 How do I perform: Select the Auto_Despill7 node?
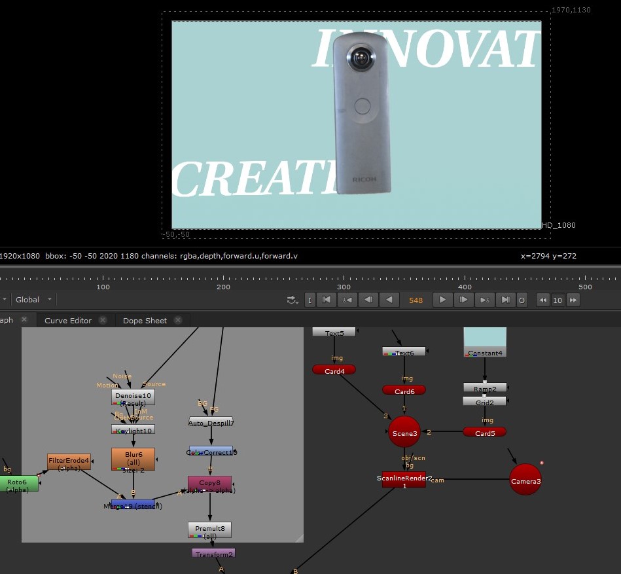pyautogui.click(x=211, y=421)
